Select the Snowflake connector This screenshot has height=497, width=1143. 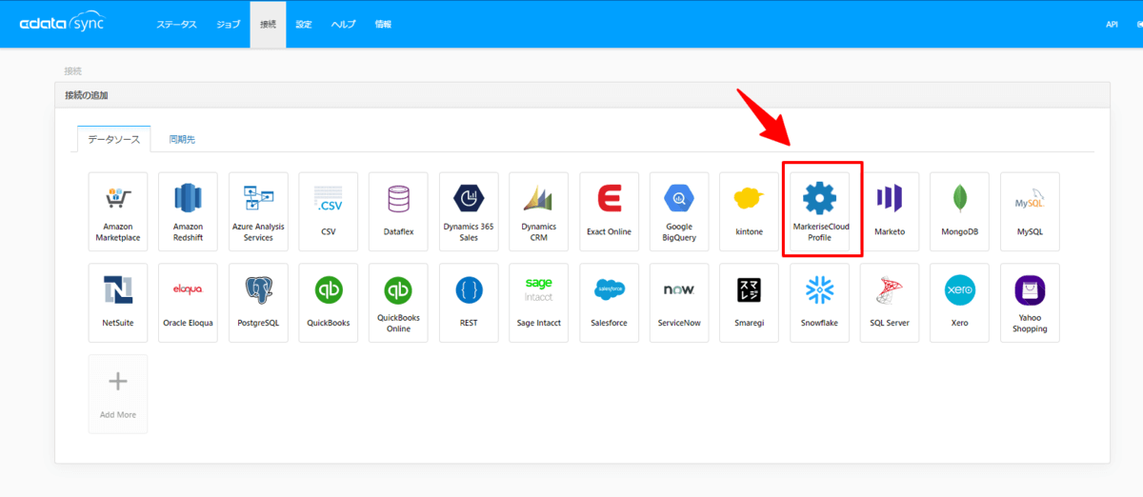pyautogui.click(x=820, y=303)
